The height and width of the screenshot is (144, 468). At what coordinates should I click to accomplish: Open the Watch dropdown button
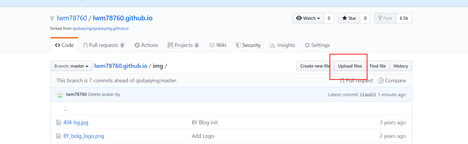(308, 18)
